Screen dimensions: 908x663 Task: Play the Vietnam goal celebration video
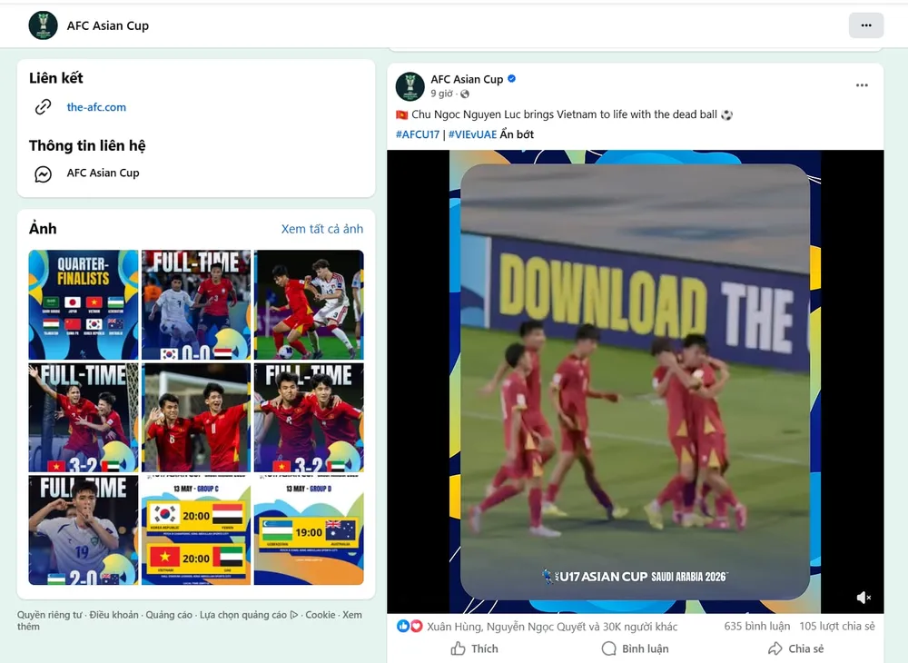pyautogui.click(x=636, y=381)
